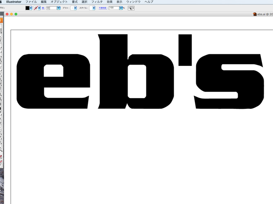
Task: Click the stroke swatch showing none
Action: click(36, 8)
